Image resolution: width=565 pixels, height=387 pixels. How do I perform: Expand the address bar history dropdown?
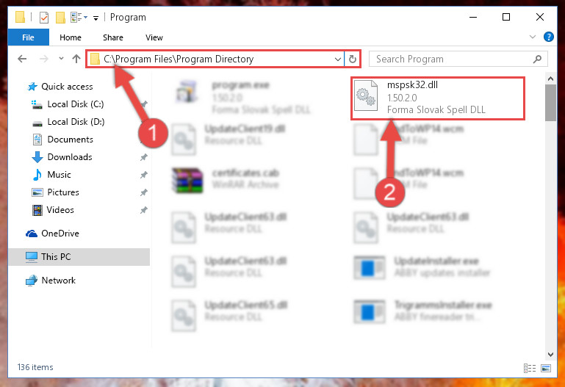(338, 59)
